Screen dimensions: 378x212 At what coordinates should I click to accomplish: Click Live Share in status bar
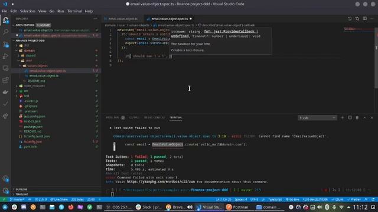(59, 200)
